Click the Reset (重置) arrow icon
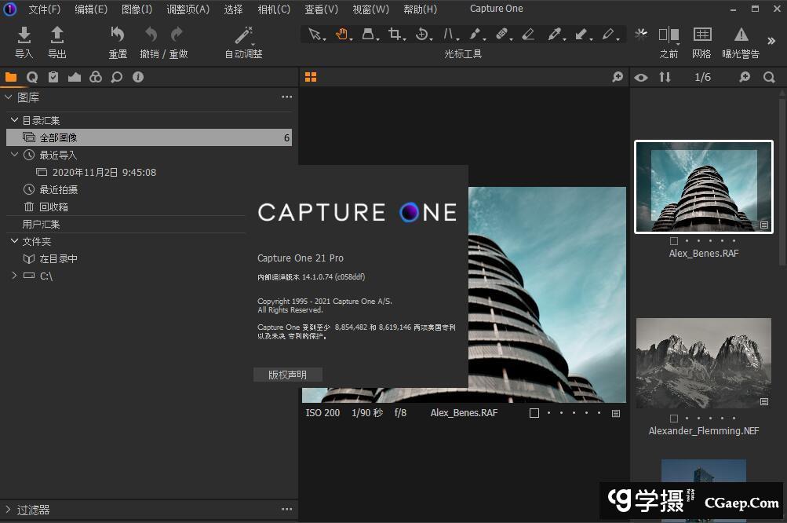 pyautogui.click(x=118, y=35)
